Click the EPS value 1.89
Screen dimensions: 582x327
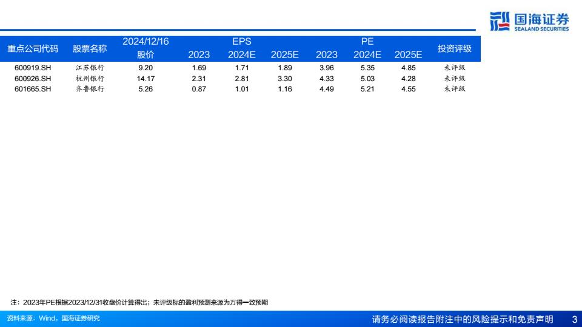pos(285,68)
